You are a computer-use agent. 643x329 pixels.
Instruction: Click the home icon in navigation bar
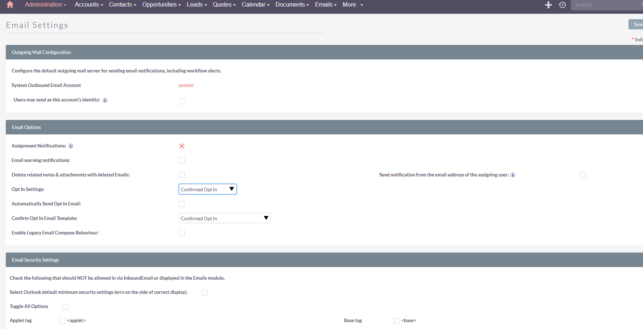(x=10, y=5)
